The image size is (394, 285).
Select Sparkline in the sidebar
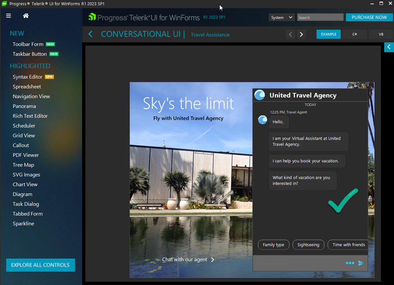(23, 223)
